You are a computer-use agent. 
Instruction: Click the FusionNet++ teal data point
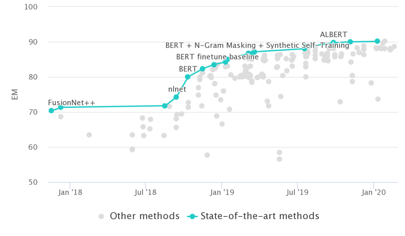click(x=51, y=111)
